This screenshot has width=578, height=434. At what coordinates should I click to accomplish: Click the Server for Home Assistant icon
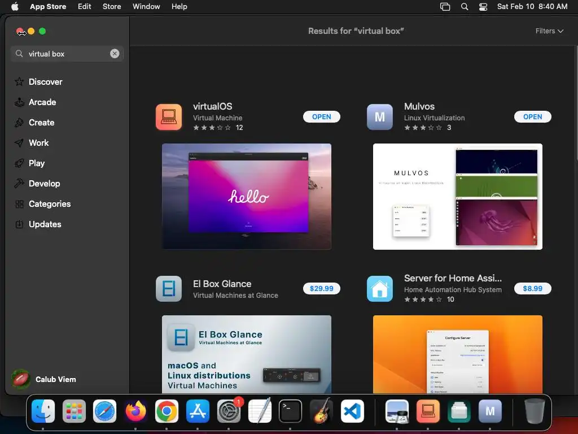380,289
